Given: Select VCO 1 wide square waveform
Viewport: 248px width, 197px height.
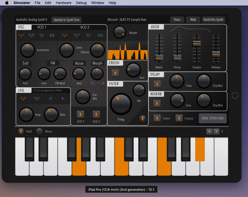Looking at the screenshot, I should tap(31, 35).
